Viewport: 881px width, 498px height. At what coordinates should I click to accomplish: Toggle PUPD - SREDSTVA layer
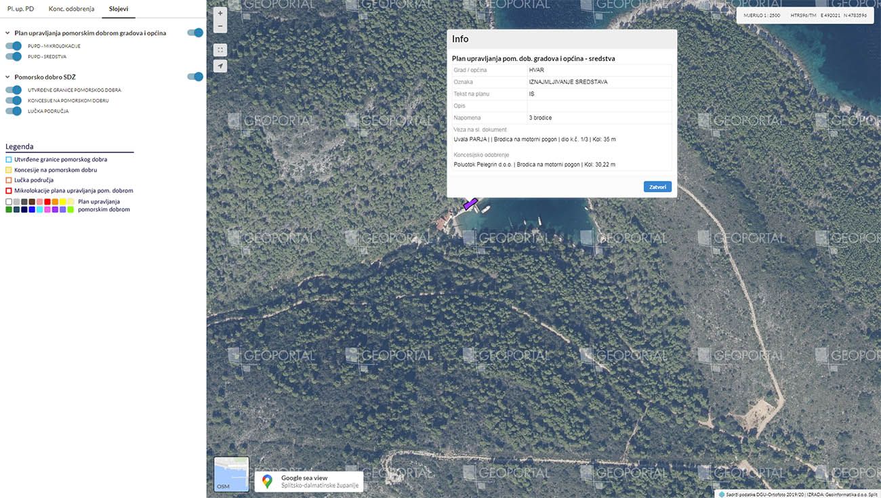point(14,56)
